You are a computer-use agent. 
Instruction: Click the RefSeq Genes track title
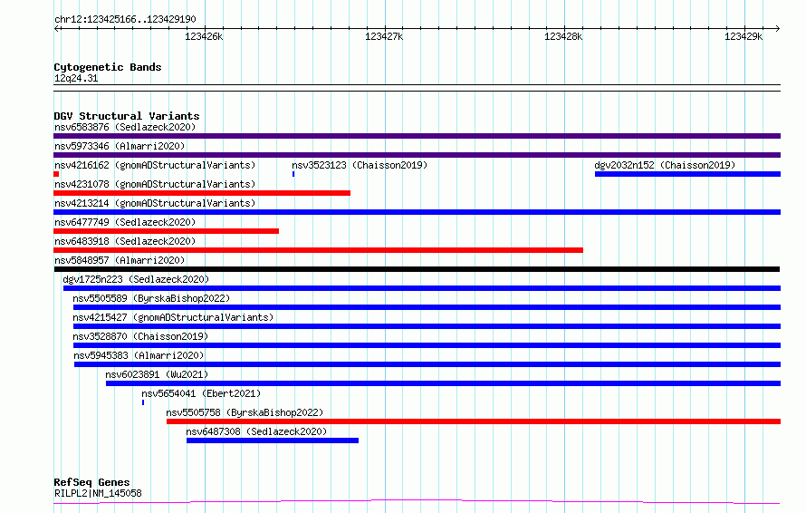click(x=91, y=482)
